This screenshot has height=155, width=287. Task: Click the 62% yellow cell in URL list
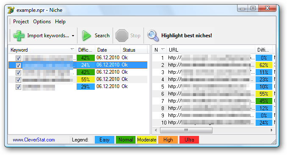click(x=264, y=65)
